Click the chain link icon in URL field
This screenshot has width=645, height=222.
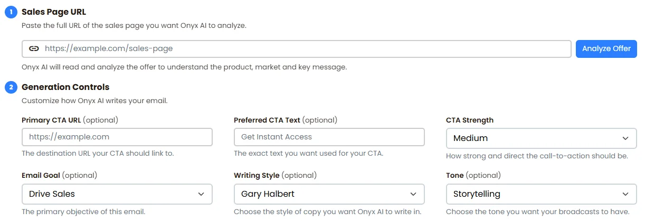(x=34, y=48)
